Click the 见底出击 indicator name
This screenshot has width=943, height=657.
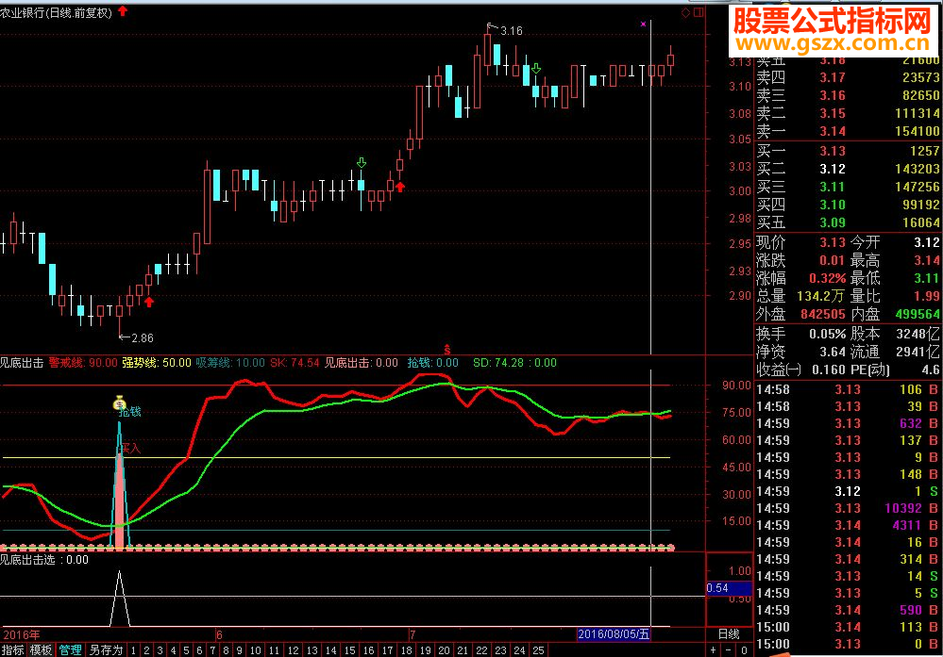22,363
